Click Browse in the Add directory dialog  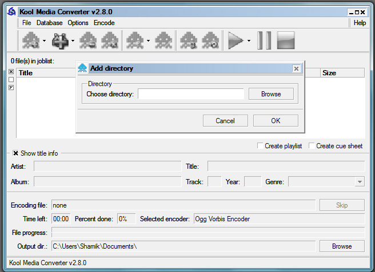[271, 94]
